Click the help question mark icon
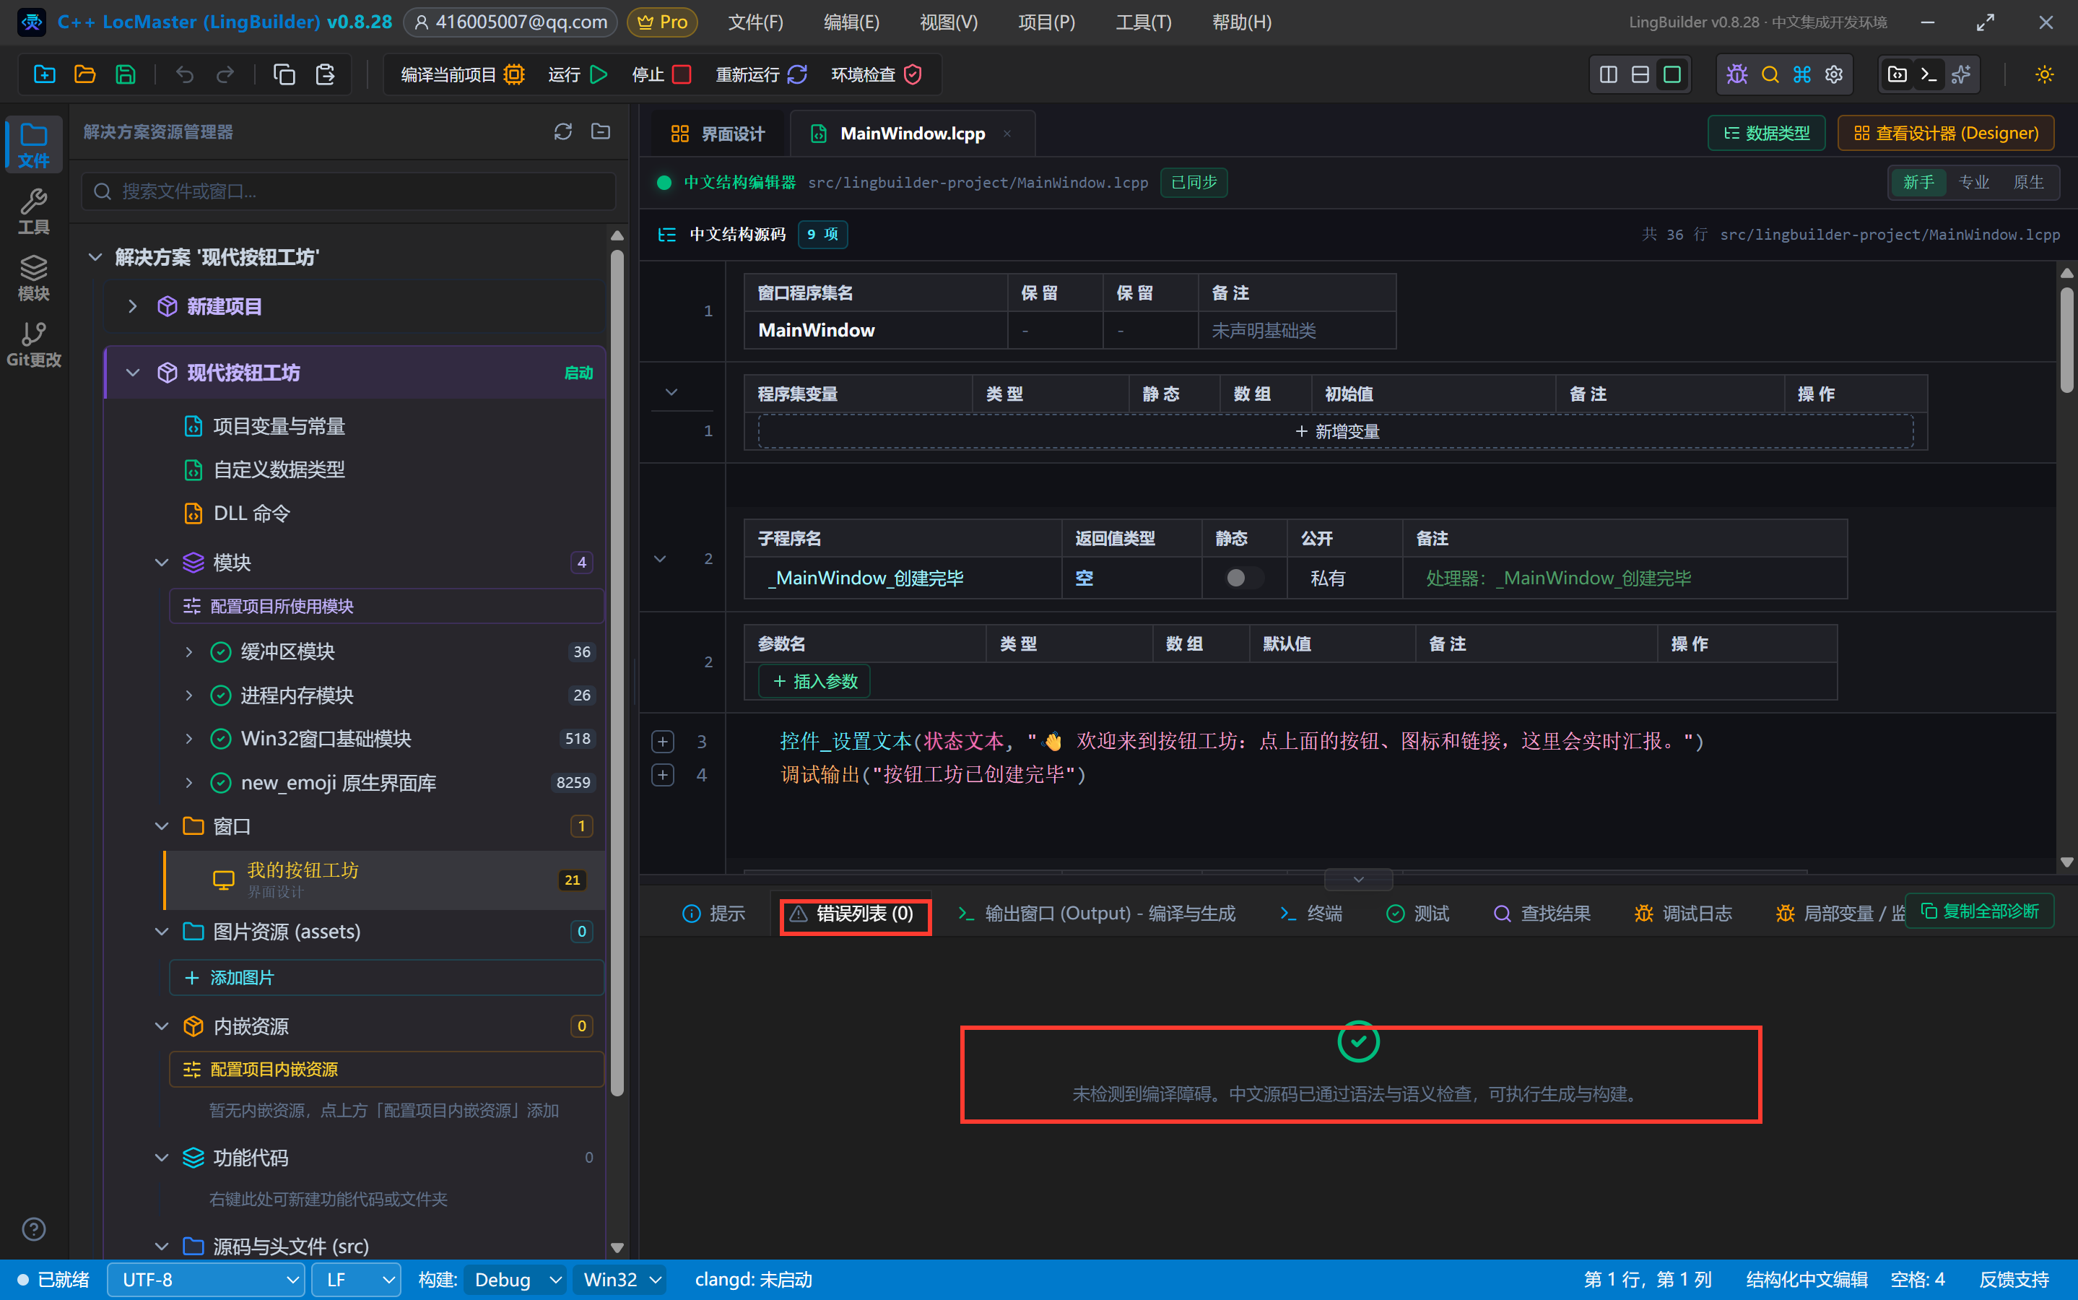The width and height of the screenshot is (2078, 1300). 33,1229
